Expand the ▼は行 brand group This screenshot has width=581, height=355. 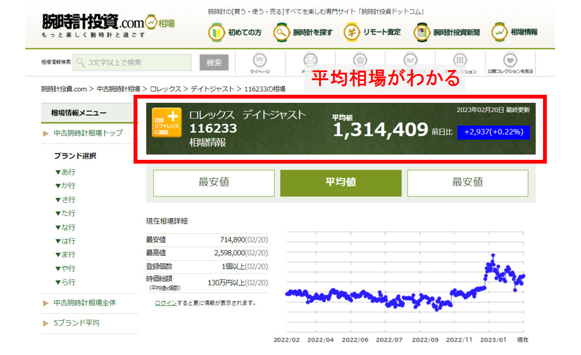[x=65, y=241]
